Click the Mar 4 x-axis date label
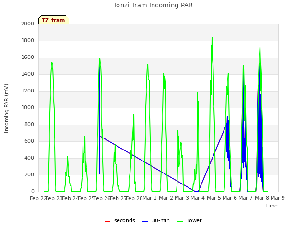Viewport: 307px width, 230px height. point(198,198)
